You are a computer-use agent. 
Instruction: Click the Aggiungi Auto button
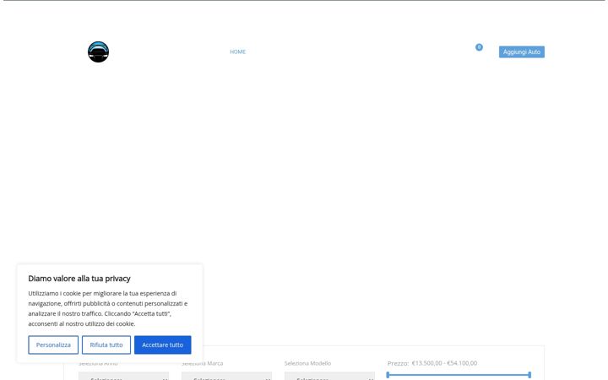click(x=522, y=52)
